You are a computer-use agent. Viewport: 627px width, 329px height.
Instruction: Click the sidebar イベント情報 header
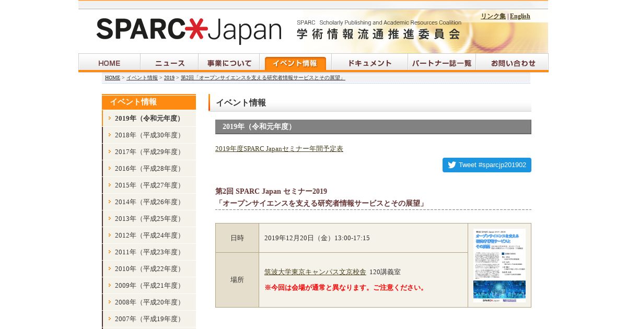click(x=149, y=102)
